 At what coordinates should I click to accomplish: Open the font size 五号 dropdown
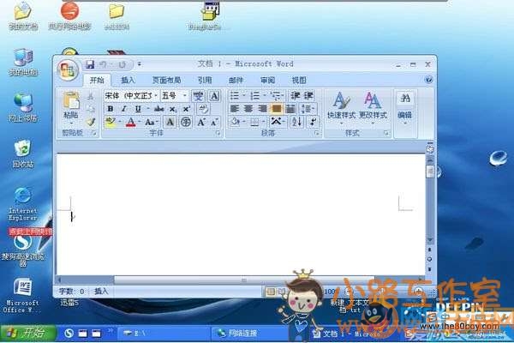(x=184, y=96)
